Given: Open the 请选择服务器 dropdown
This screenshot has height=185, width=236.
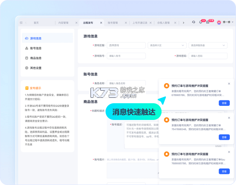Looking at the screenshot, I should (x=208, y=45).
